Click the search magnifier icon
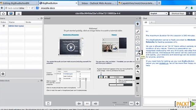Screen dimensions: 196x110 tap(187, 8)
